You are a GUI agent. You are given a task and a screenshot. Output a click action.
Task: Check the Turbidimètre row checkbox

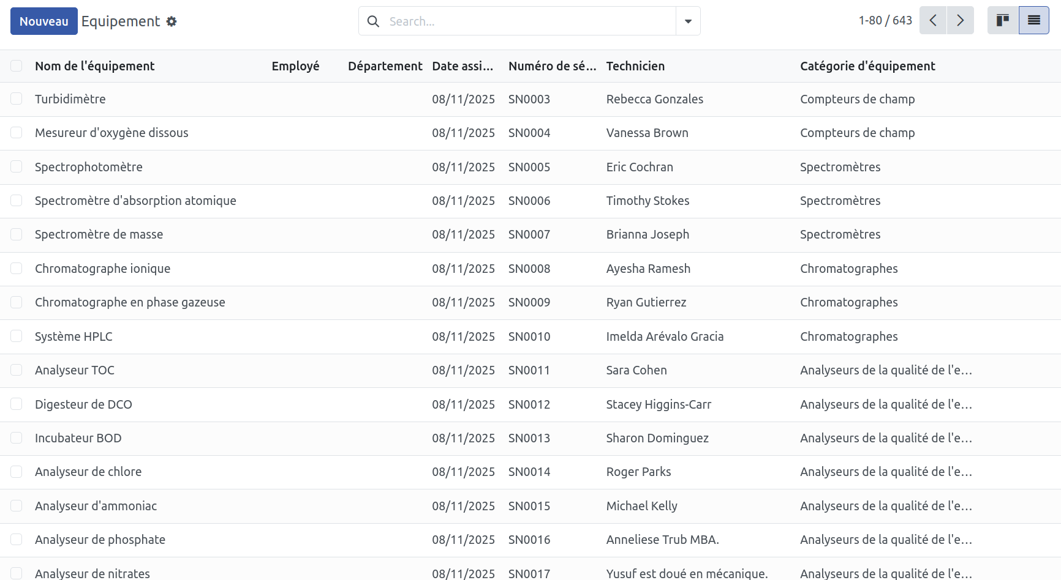17,99
